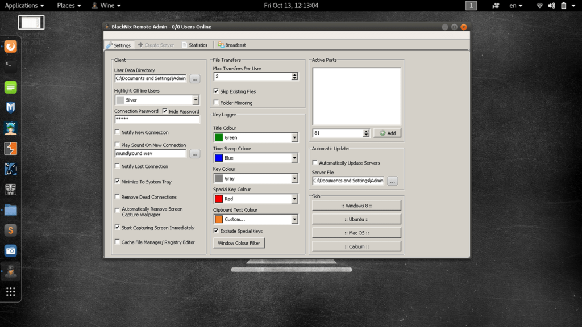582x327 pixels.
Task: Apply the Windows 8 skin
Action: coord(356,206)
